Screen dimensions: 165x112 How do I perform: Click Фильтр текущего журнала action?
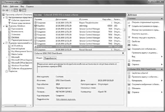(x=144, y=38)
